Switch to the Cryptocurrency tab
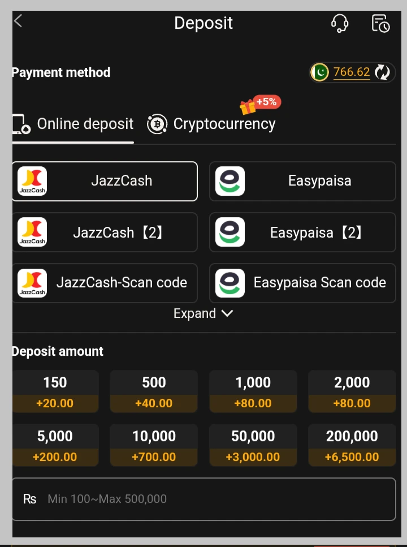 (x=224, y=124)
